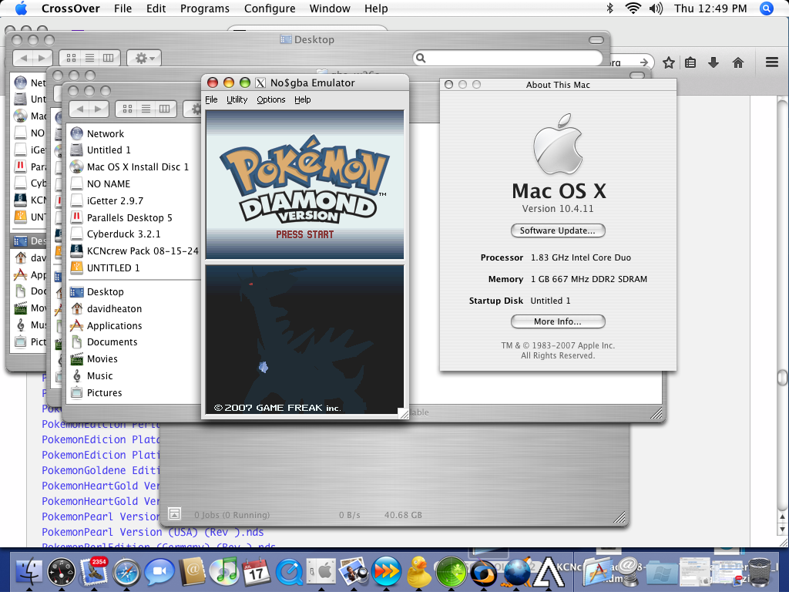
Task: Toggle the Desktop window toolbar pill button
Action: pyautogui.click(x=596, y=40)
